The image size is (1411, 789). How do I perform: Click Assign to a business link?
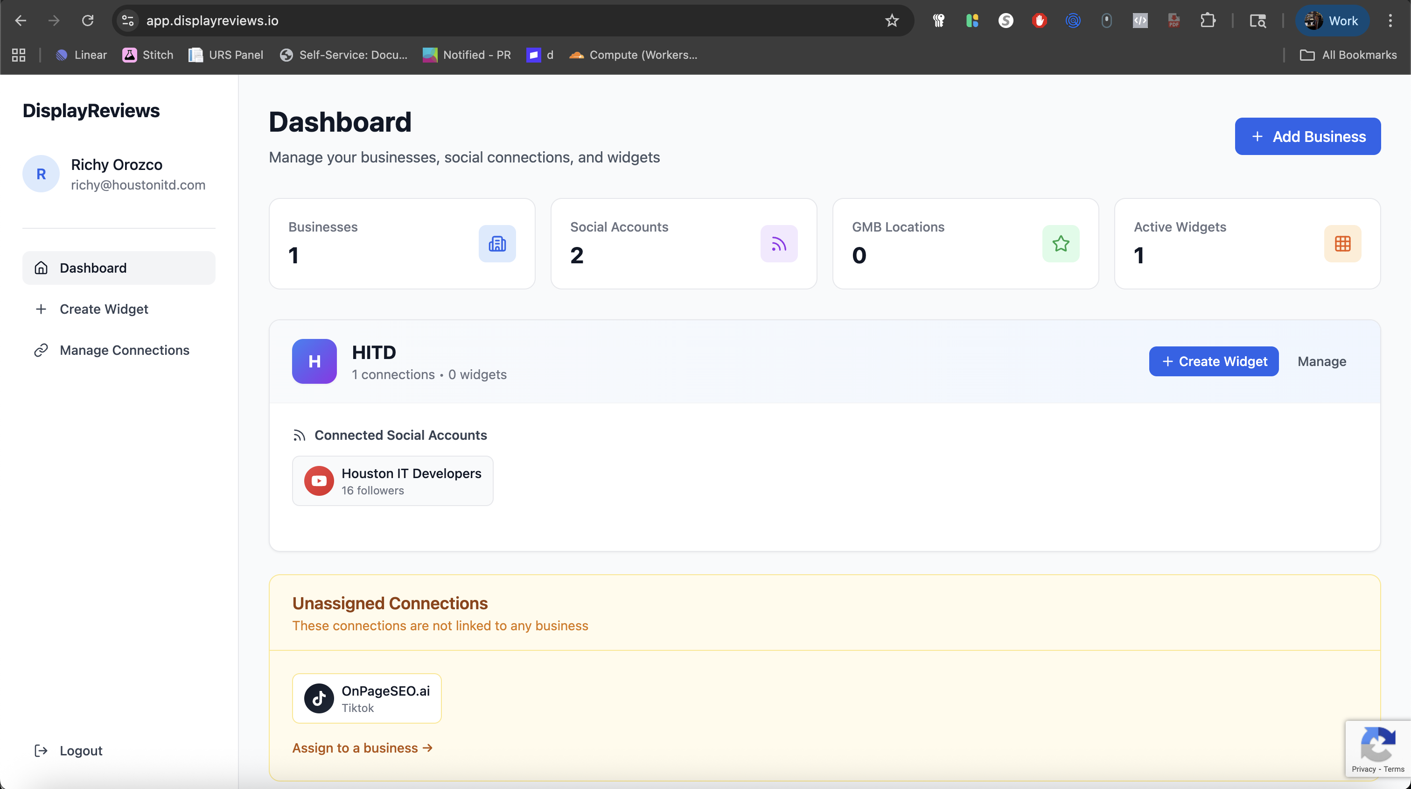click(x=362, y=748)
